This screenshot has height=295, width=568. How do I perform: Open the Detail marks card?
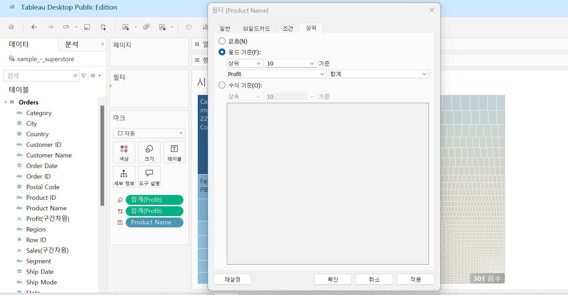[124, 177]
